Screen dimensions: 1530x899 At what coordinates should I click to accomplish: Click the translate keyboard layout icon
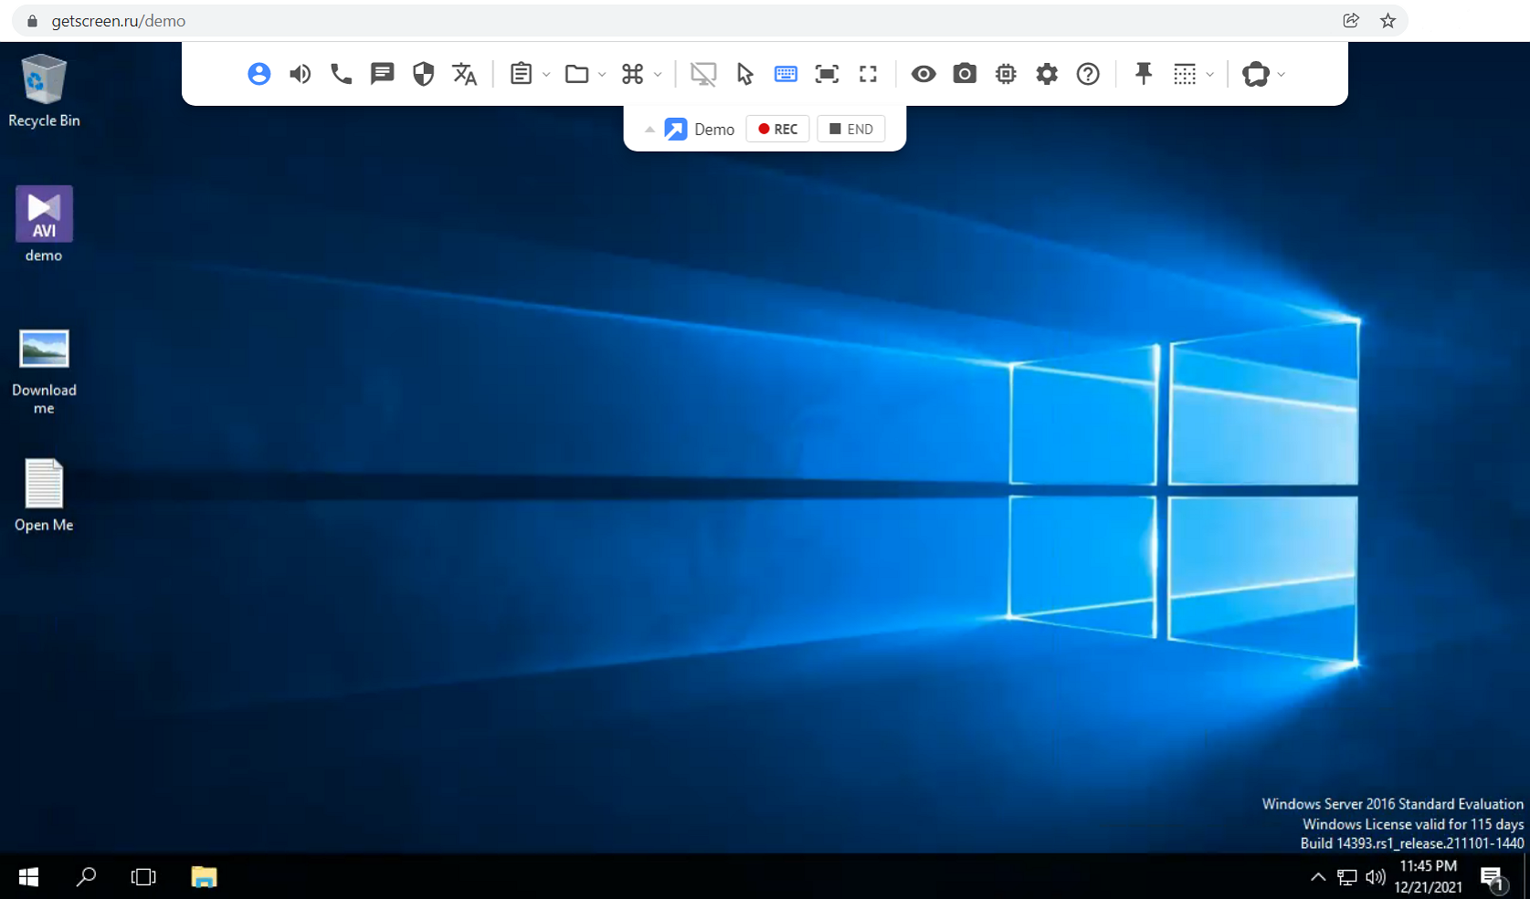465,74
